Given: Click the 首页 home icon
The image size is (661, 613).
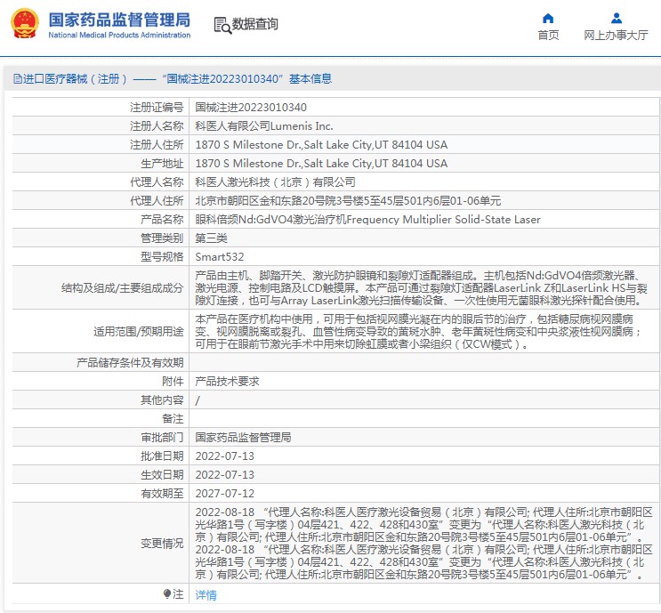Looking at the screenshot, I should point(548,18).
